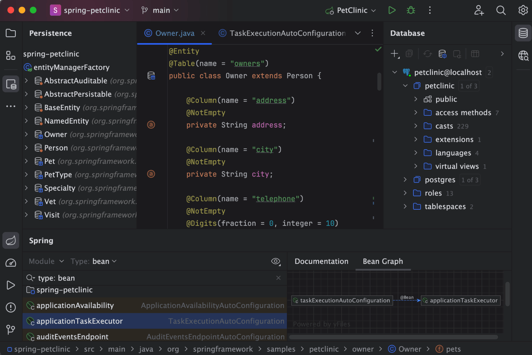The height and width of the screenshot is (355, 532).
Task: Open the Problems tool window icon
Action: [x=11, y=307]
